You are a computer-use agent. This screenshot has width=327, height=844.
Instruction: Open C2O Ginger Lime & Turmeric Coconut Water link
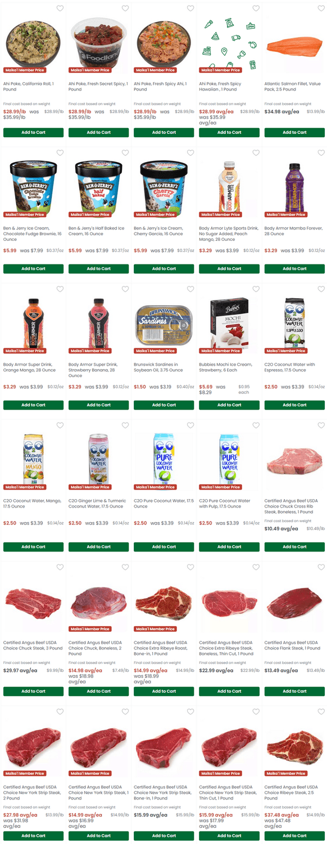[98, 504]
